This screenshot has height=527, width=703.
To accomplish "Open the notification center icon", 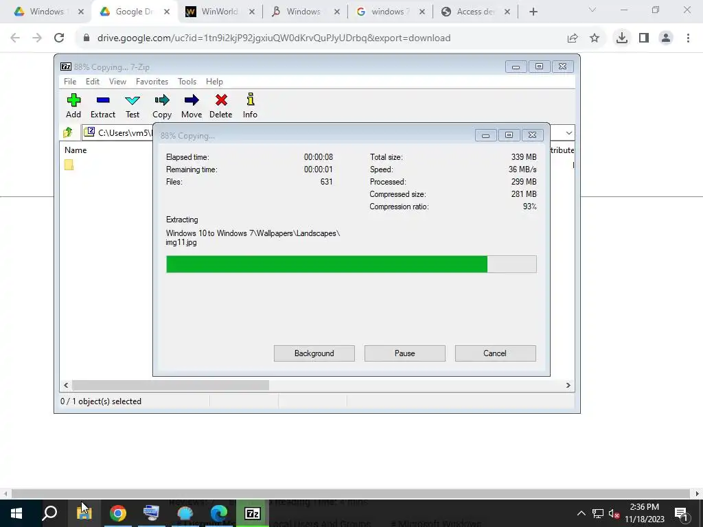I will click(x=682, y=513).
